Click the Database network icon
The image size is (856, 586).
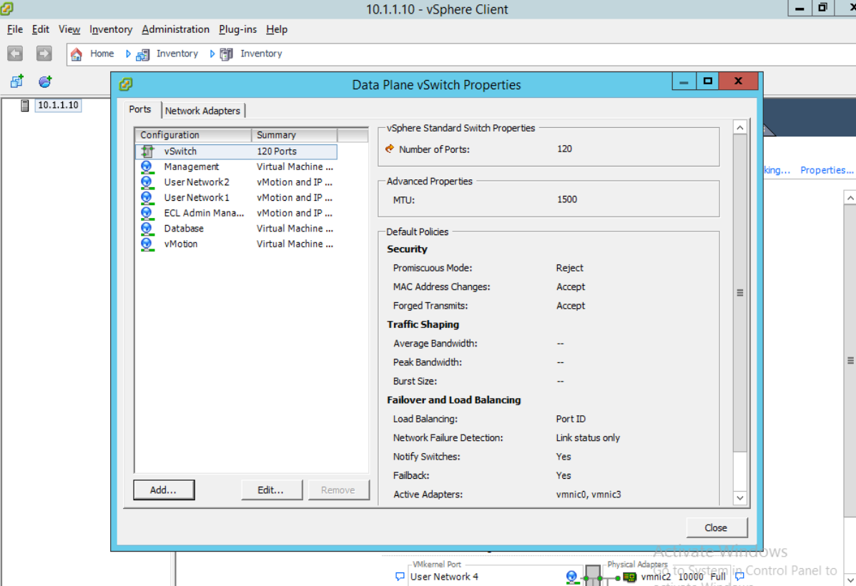147,228
